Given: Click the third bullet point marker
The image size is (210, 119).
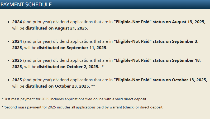Looking at the screenshot, I should 8,60.
